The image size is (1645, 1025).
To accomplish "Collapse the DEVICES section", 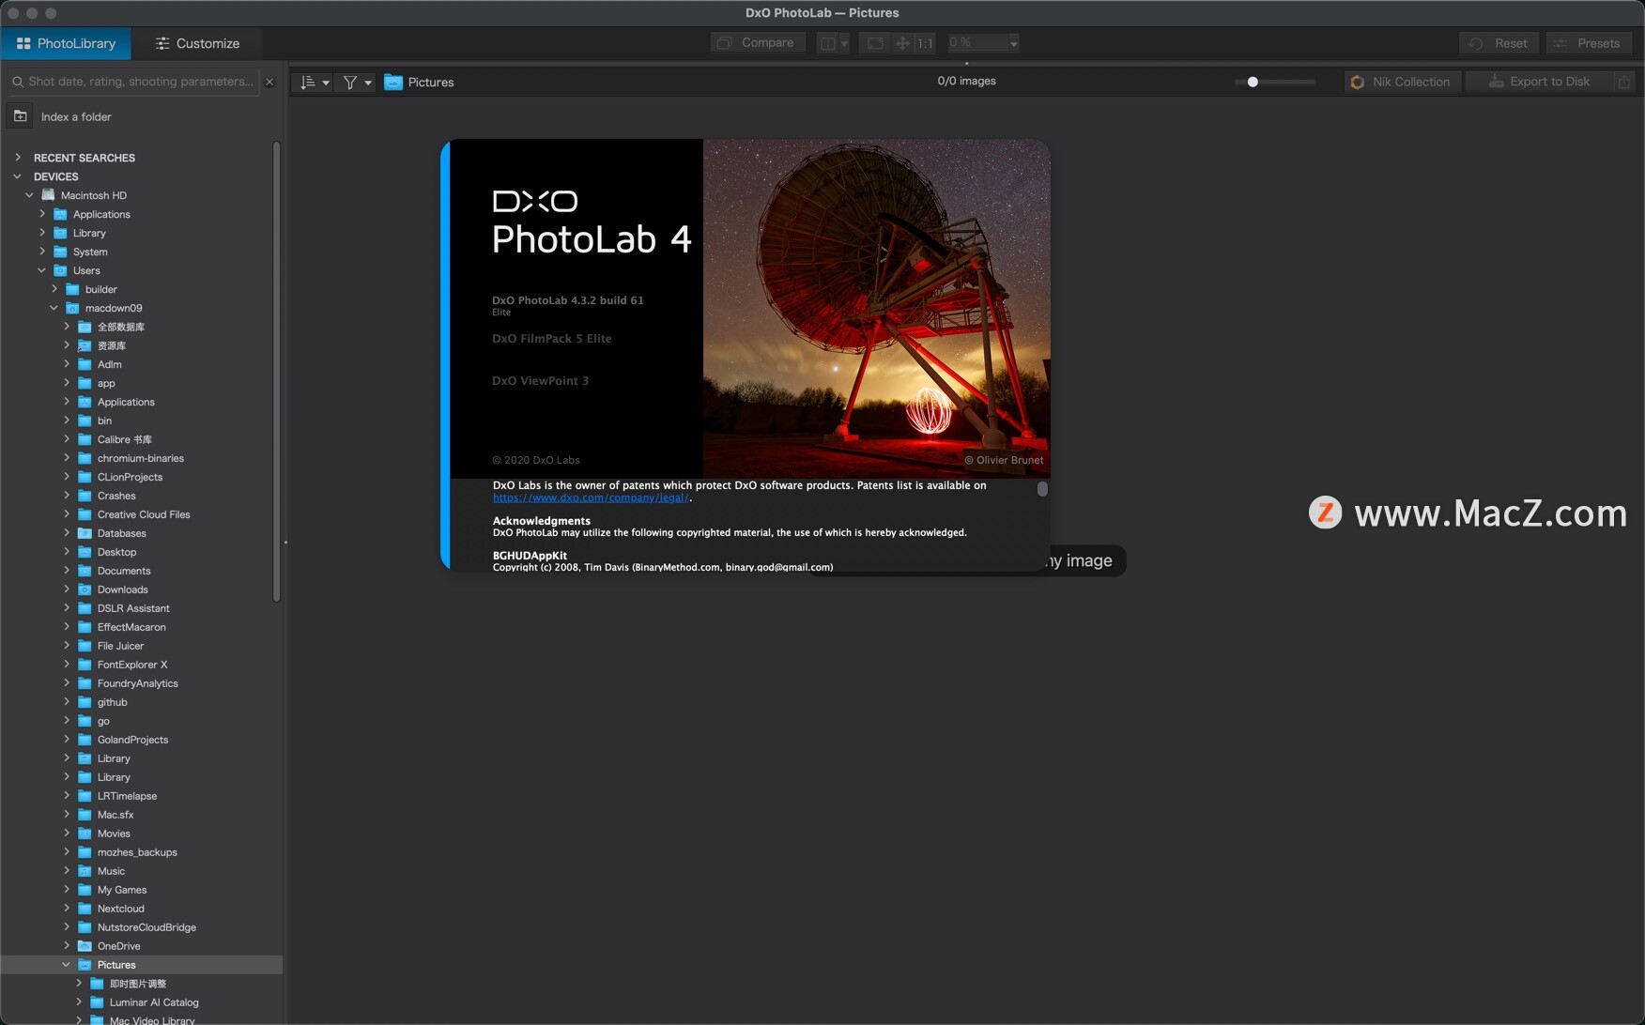I will pos(18,176).
